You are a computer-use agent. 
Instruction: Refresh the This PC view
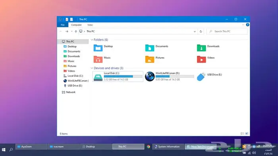(201, 31)
